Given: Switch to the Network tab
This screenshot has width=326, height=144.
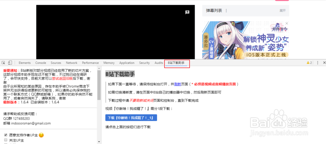Looking at the screenshot, I should 71,63.
